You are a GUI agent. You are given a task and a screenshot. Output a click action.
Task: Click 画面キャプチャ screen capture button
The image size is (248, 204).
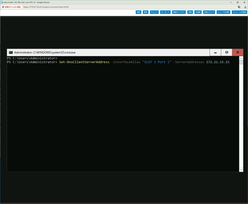pos(179,12)
